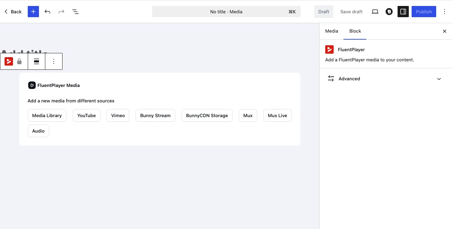
Task: Click the FluentPlayer block type icon in toolbar
Action: (9, 61)
